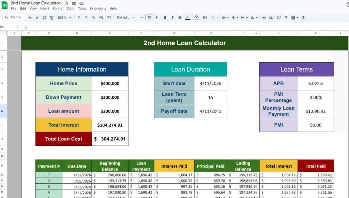Open the borders tool
This screenshot has width=349, height=198.
[205, 17]
